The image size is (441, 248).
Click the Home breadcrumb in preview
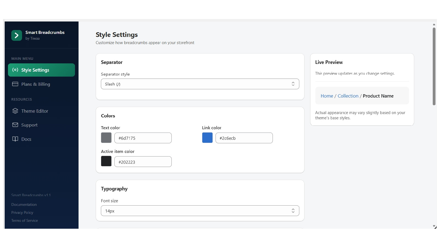tap(327, 96)
